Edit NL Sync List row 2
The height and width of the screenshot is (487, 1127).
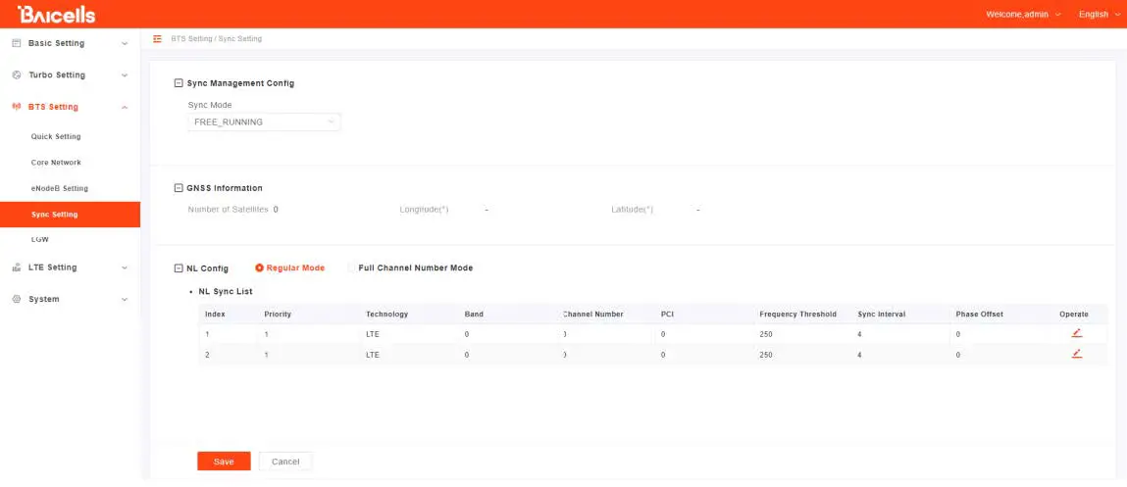(x=1076, y=354)
